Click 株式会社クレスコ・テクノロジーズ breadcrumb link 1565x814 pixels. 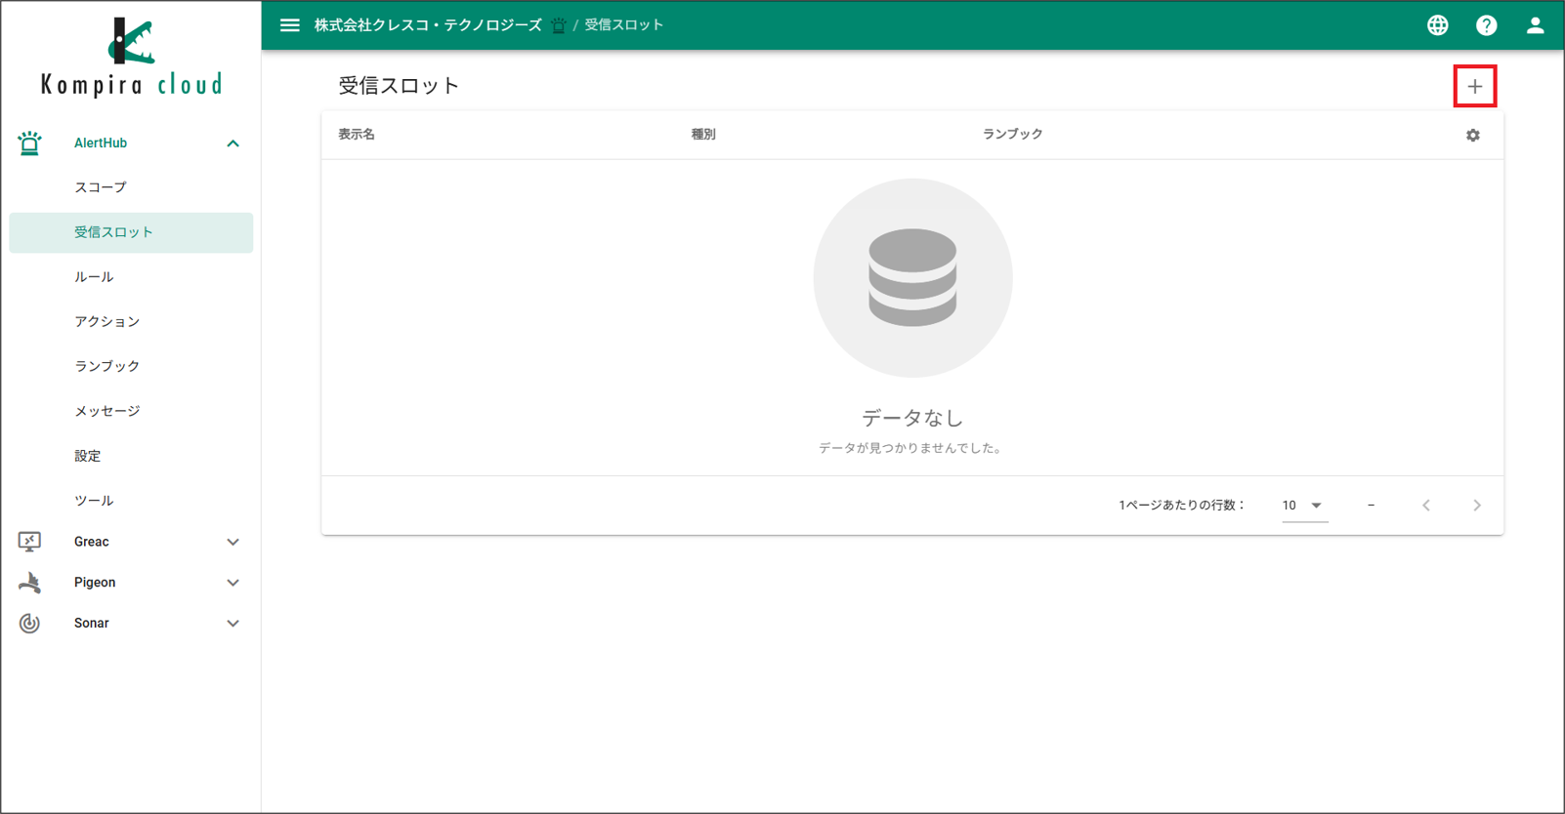428,25
